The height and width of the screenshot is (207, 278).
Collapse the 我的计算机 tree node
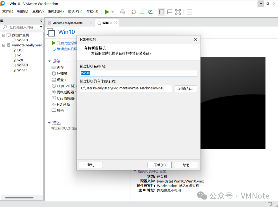coord(4,35)
